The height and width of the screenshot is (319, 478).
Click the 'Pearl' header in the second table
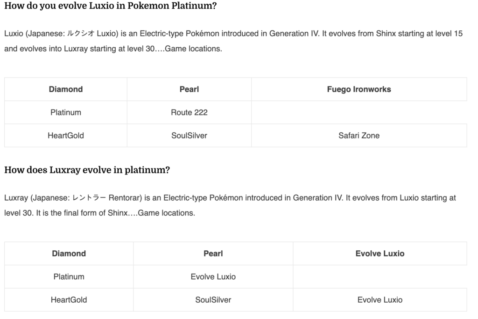213,254
